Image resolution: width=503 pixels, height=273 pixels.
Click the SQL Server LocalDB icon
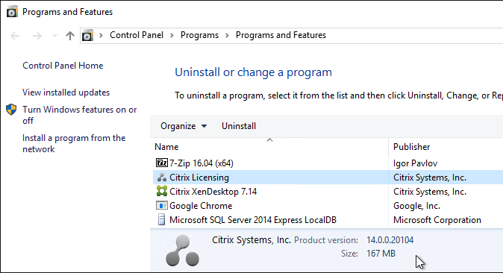coord(162,220)
